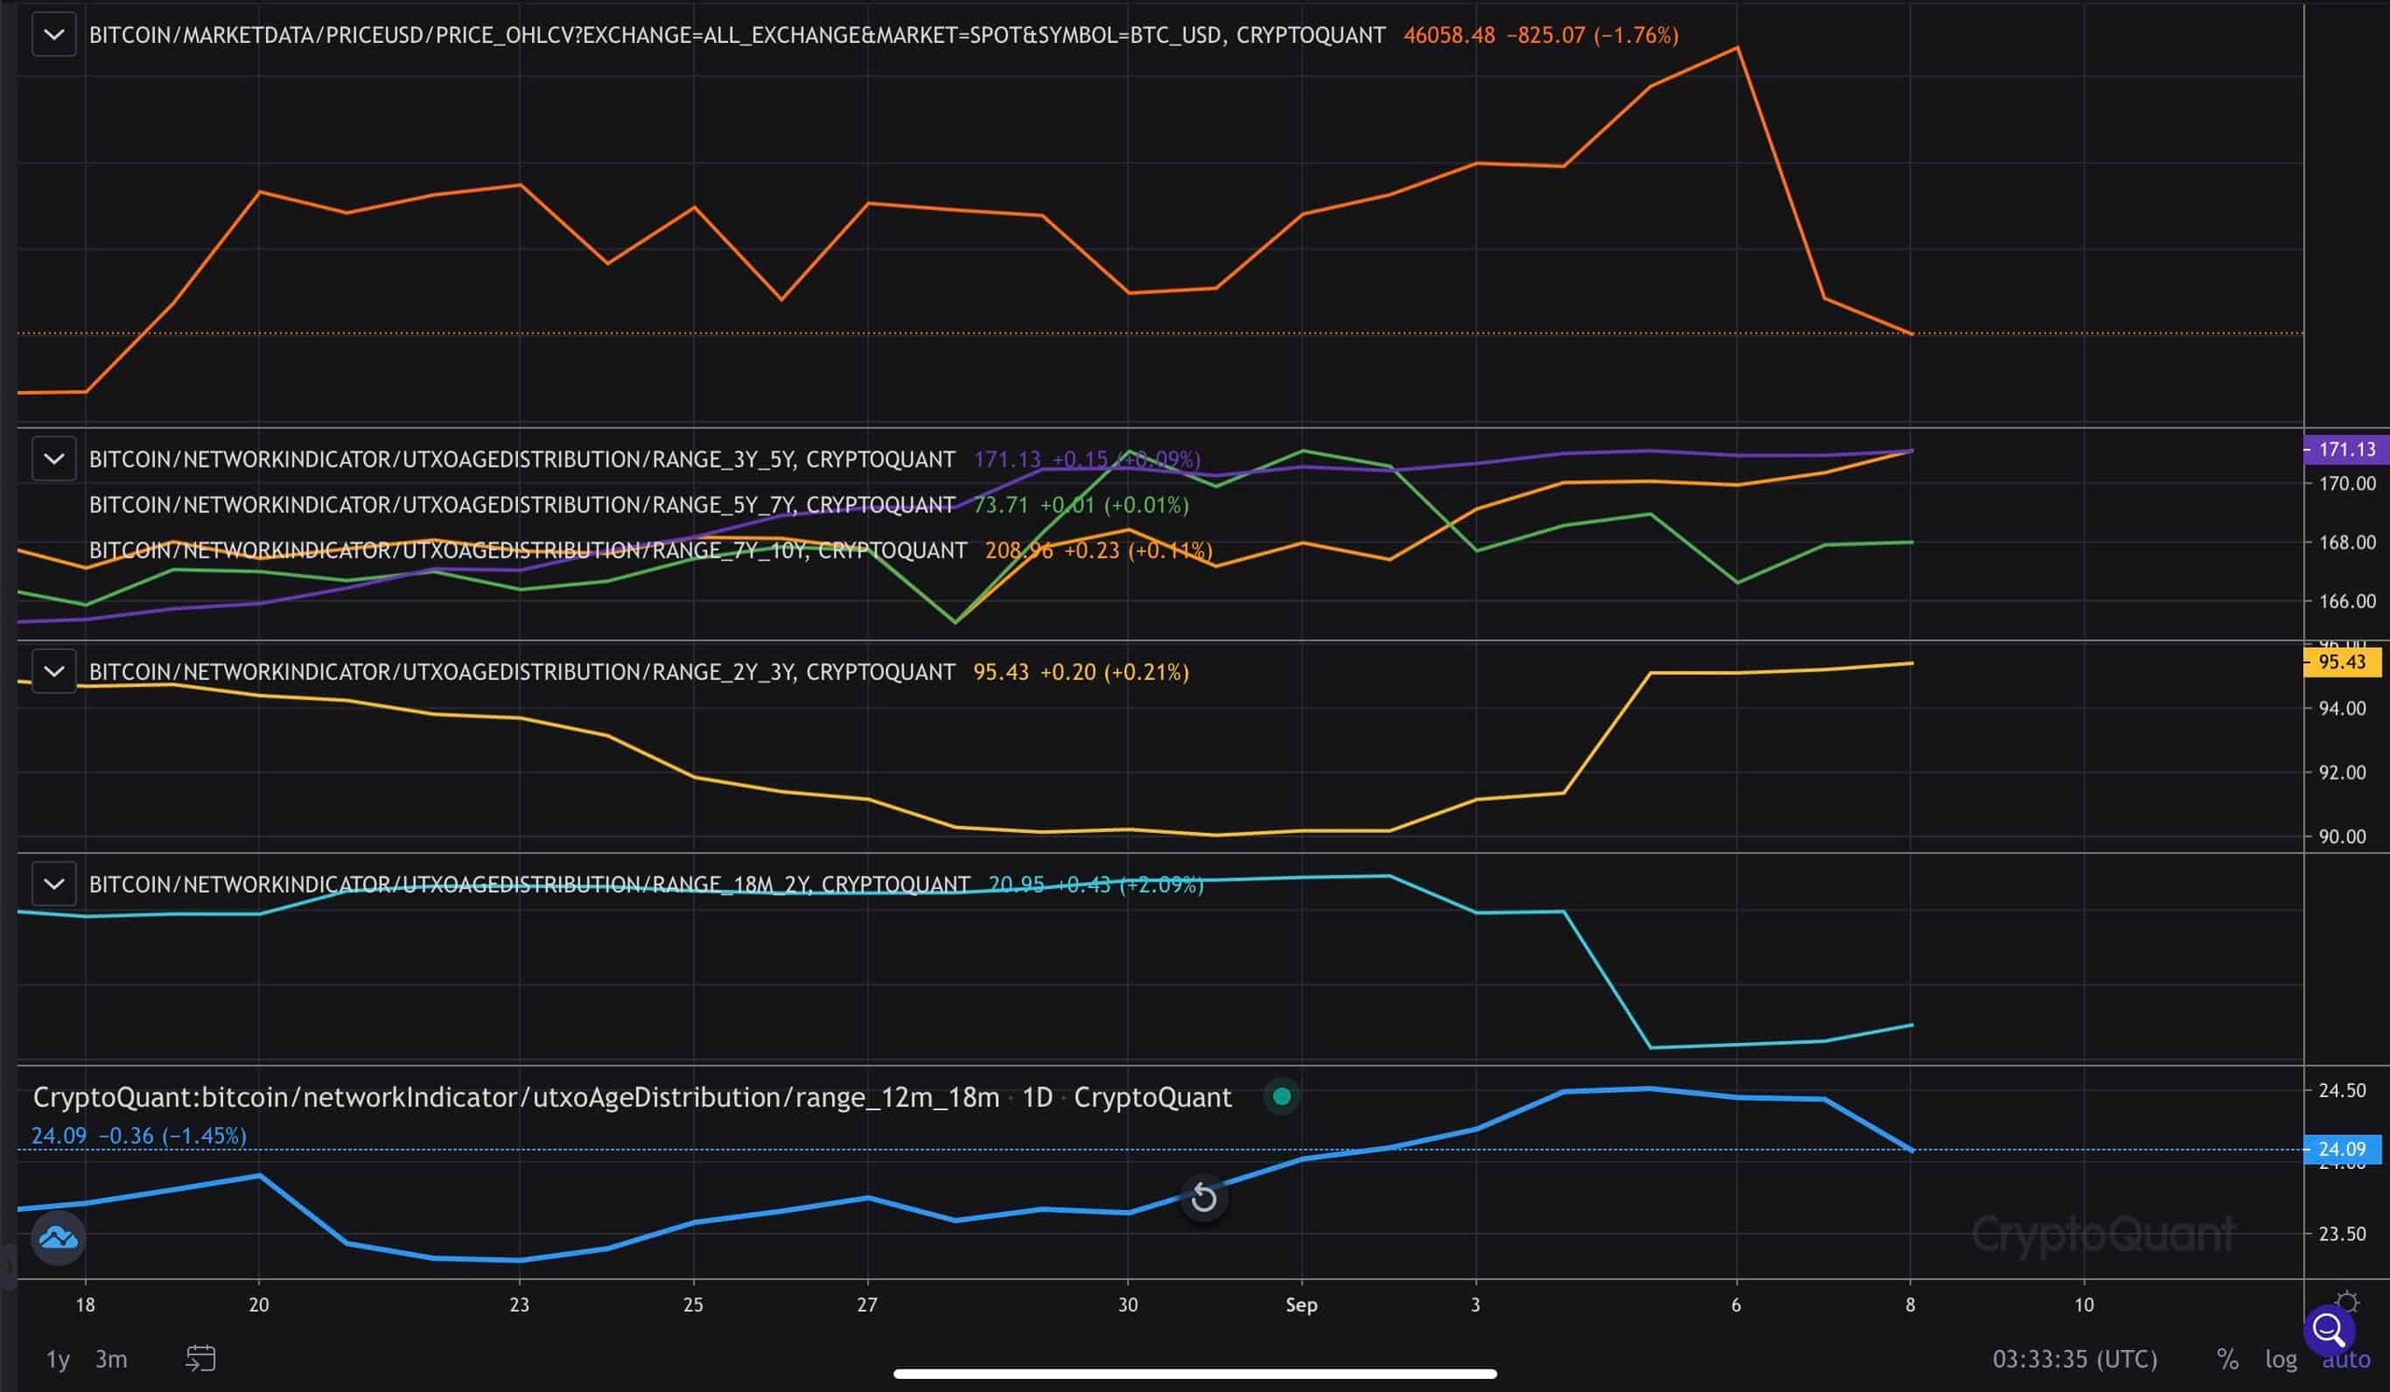
Task: Collapse the RANGE_2Y_3Y pane chevron
Action: point(54,671)
